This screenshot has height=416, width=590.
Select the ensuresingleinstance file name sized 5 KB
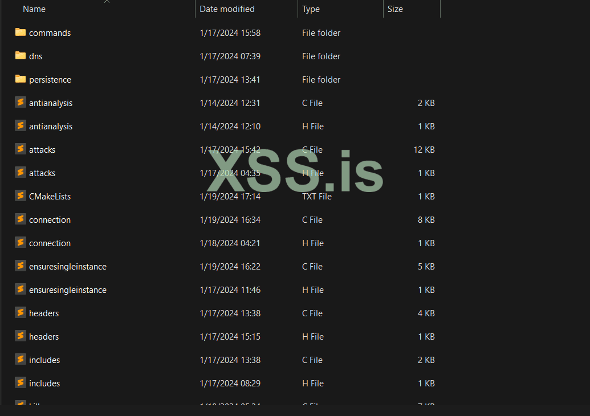click(x=68, y=266)
